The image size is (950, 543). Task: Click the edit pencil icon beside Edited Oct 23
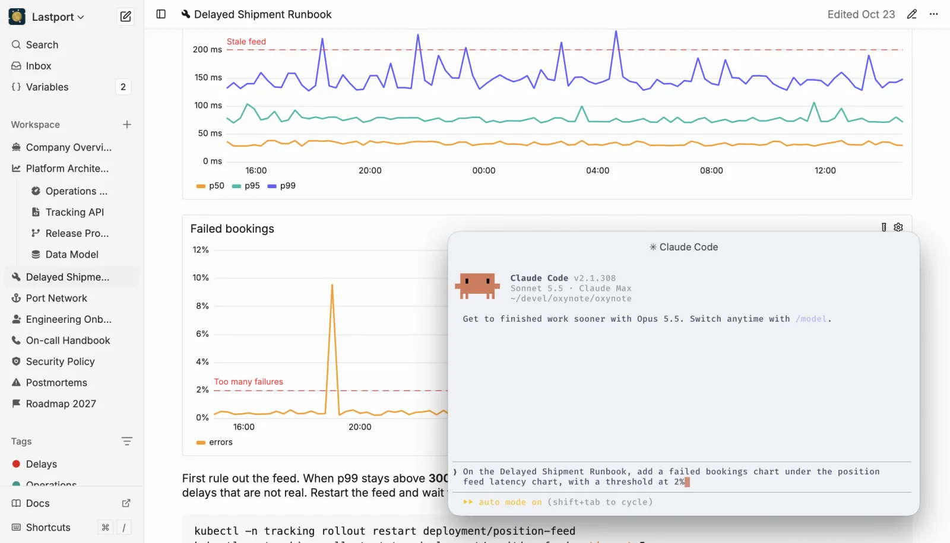tap(912, 14)
